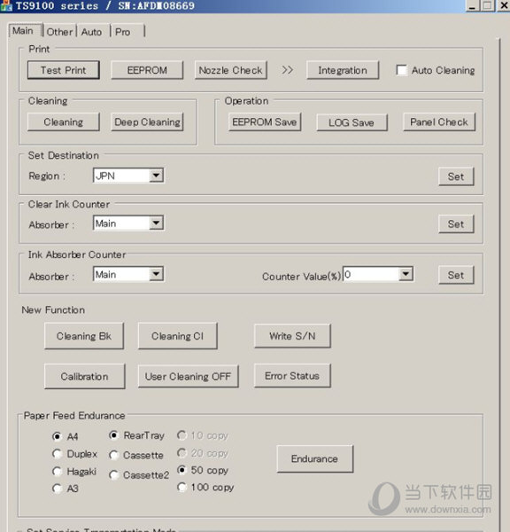
Task: Click the Cleaning Bk button
Action: (x=84, y=336)
